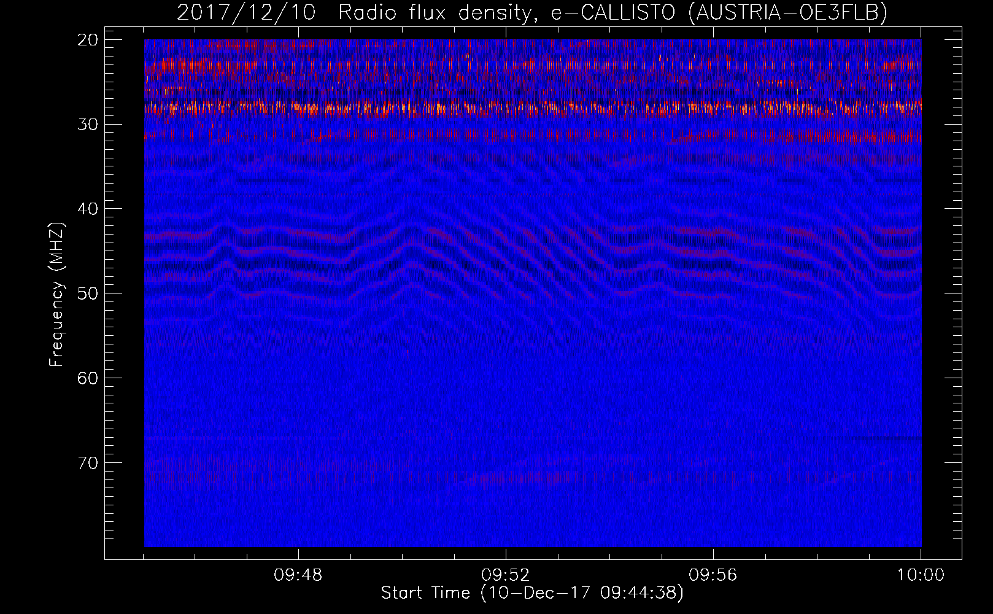Click the '09:56' time axis label
993x614 pixels.
click(x=713, y=575)
